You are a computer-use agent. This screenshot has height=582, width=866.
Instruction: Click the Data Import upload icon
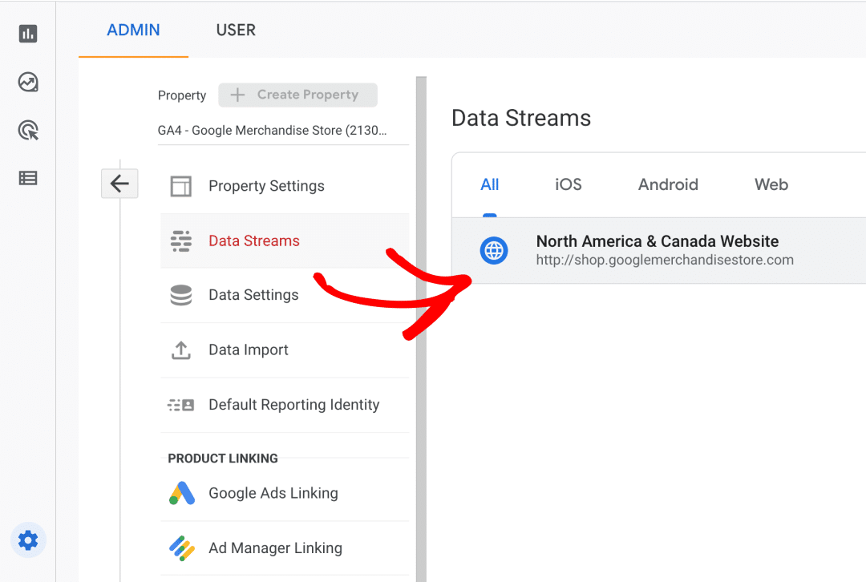(x=181, y=350)
